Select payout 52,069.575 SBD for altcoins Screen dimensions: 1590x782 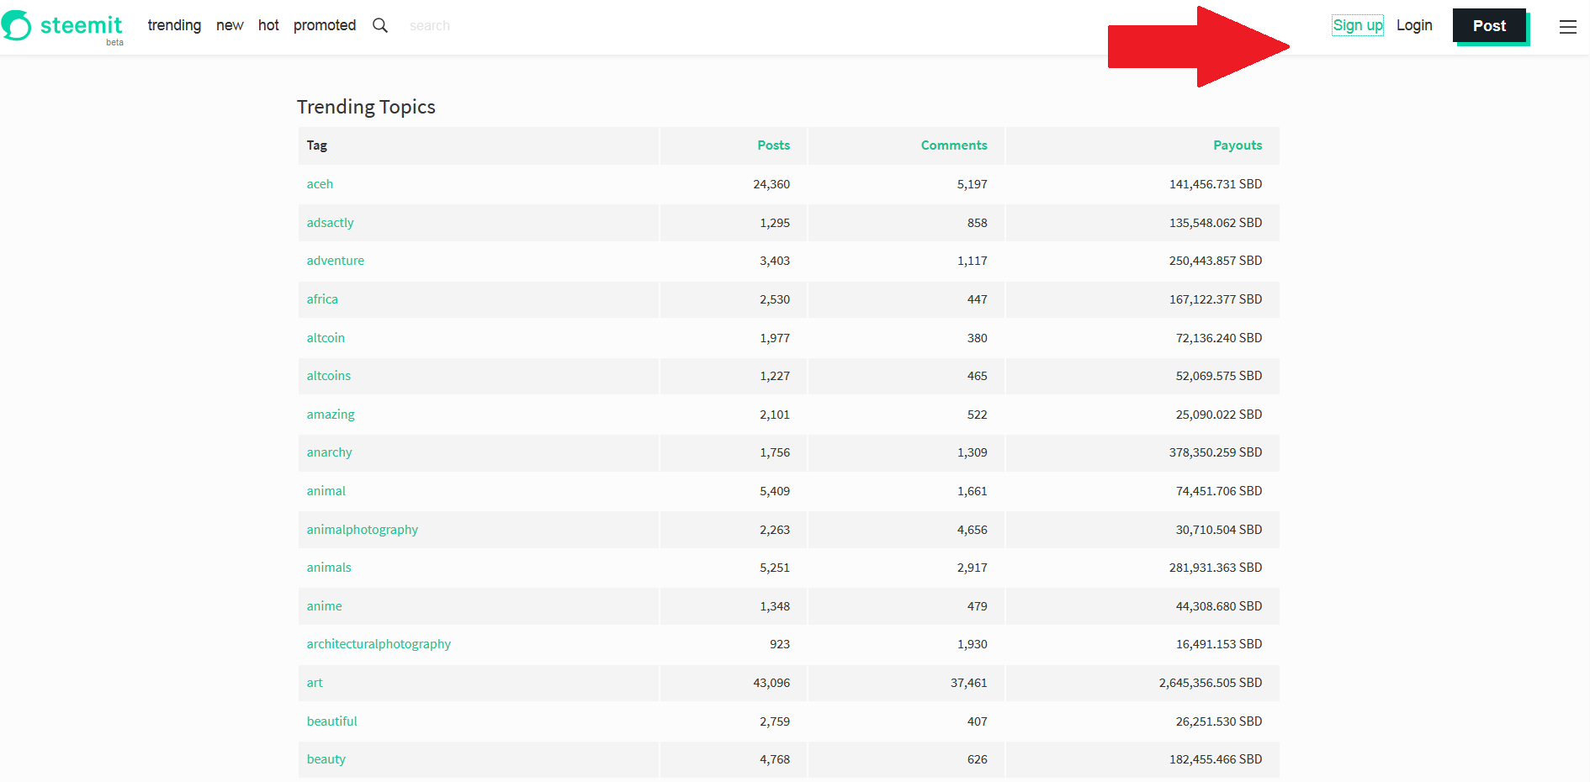pos(1219,376)
